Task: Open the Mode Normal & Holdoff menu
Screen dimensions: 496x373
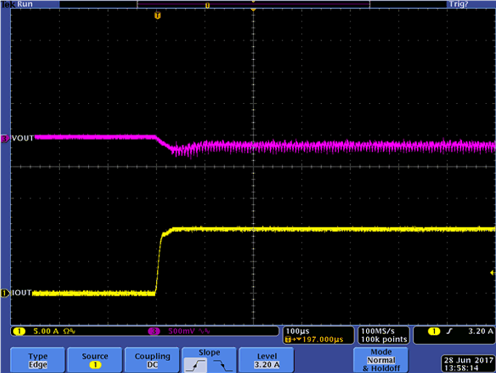Action: coord(381,360)
